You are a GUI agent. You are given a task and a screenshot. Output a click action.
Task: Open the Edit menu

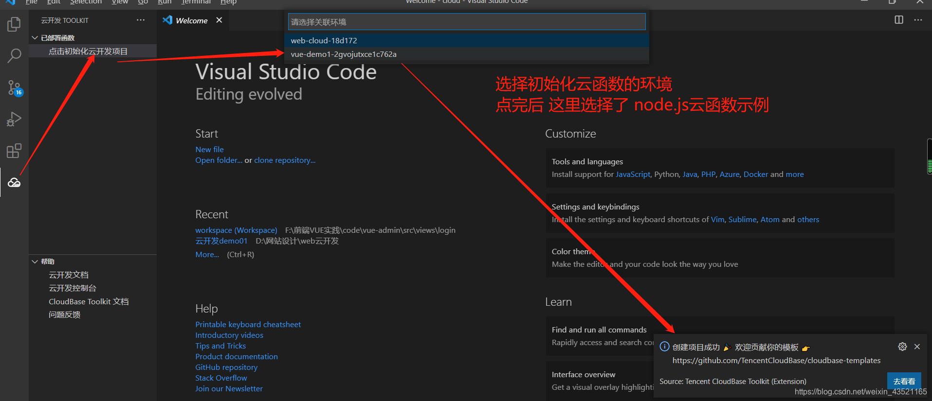(x=54, y=2)
